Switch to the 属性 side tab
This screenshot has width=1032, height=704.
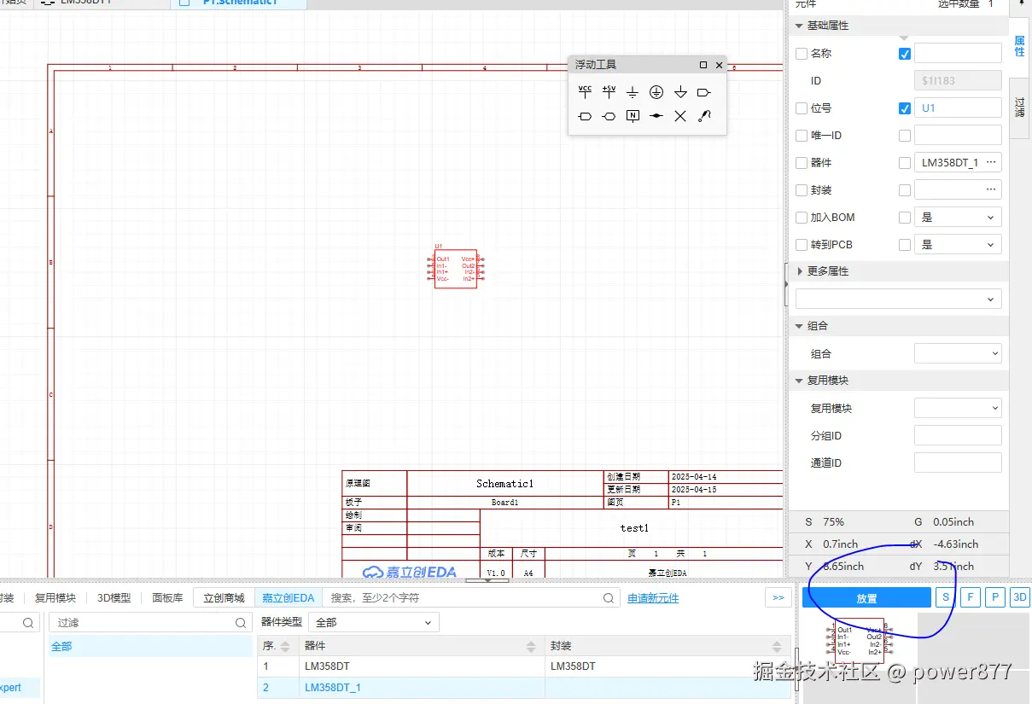1019,45
